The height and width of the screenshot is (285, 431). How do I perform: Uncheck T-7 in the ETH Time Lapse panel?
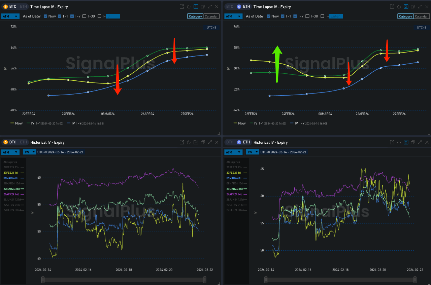295,16
